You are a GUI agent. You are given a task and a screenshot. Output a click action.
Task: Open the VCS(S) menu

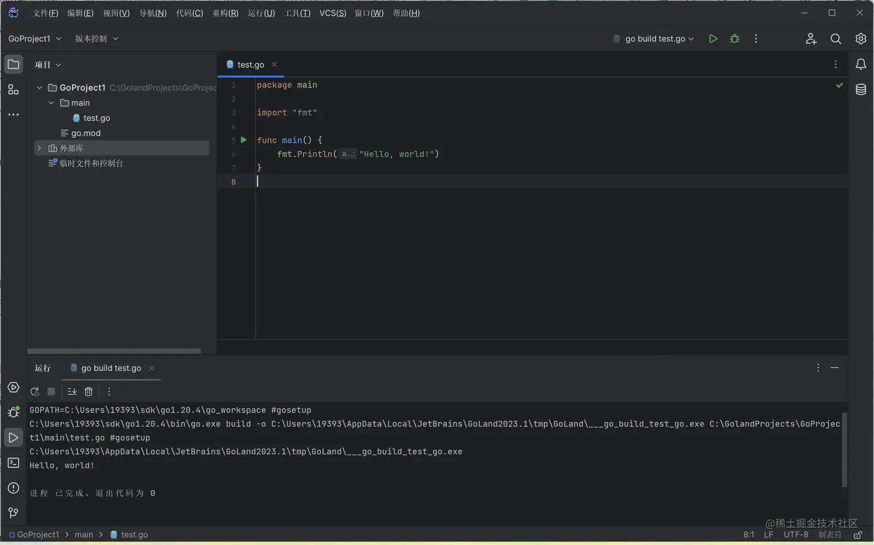tap(333, 13)
